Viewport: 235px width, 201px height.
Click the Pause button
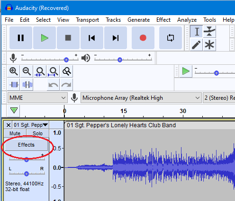coord(21,38)
